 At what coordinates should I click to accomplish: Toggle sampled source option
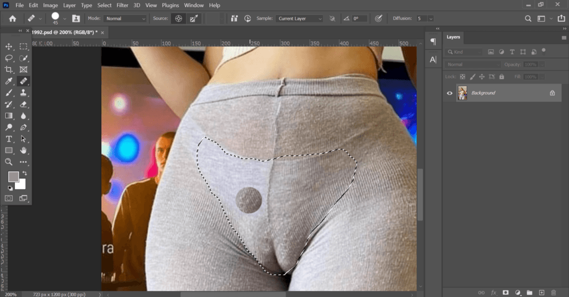coord(178,18)
